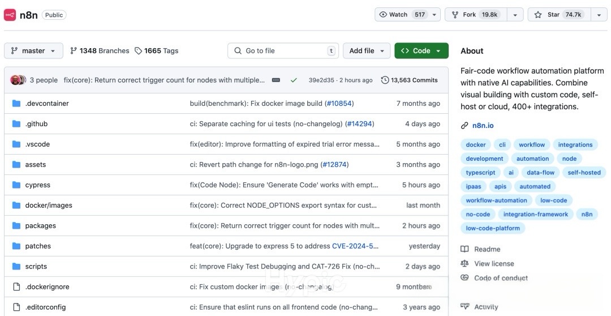Viewport: 611px width, 316px height.
Task: Click the green check status icon
Action: (x=294, y=80)
